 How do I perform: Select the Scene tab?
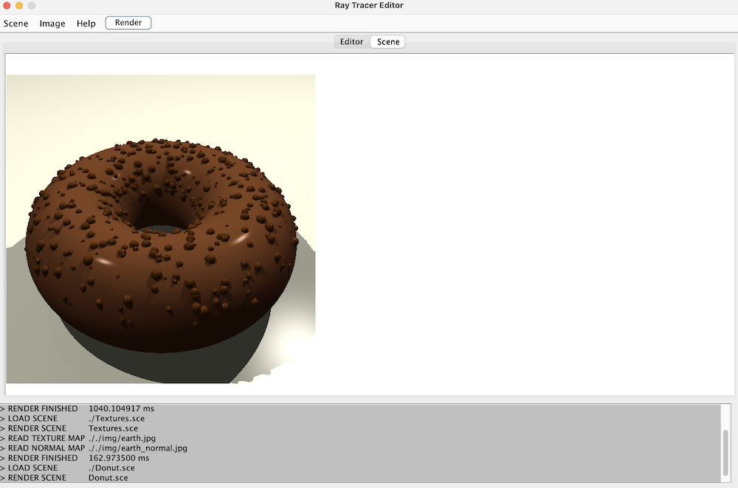[x=388, y=42]
